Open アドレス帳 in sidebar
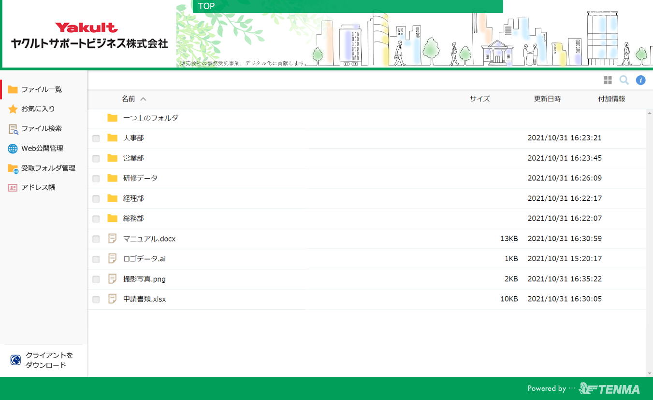Image resolution: width=653 pixels, height=400 pixels. pos(38,187)
